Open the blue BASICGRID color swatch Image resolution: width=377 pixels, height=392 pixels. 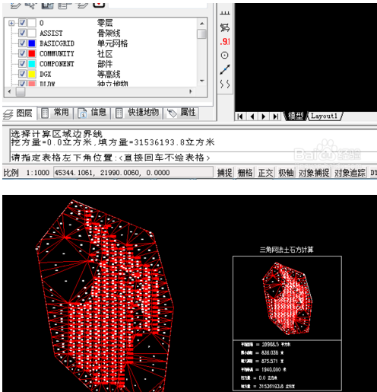[x=32, y=43]
